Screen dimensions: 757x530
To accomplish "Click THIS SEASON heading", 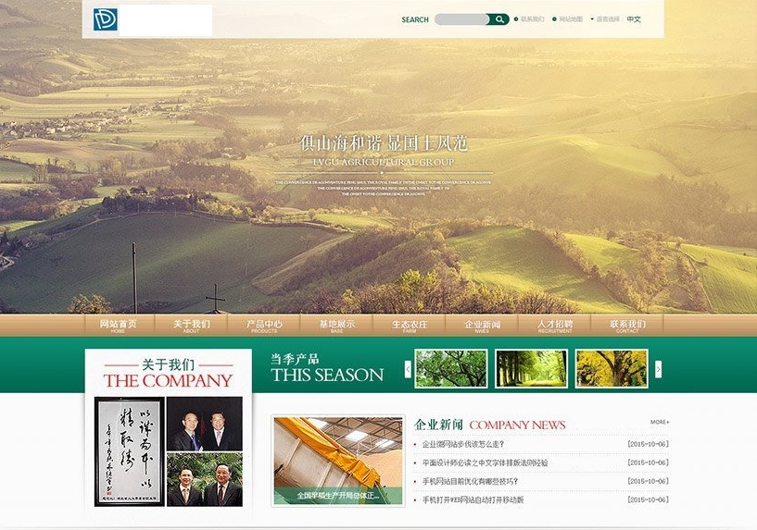I will point(327,375).
